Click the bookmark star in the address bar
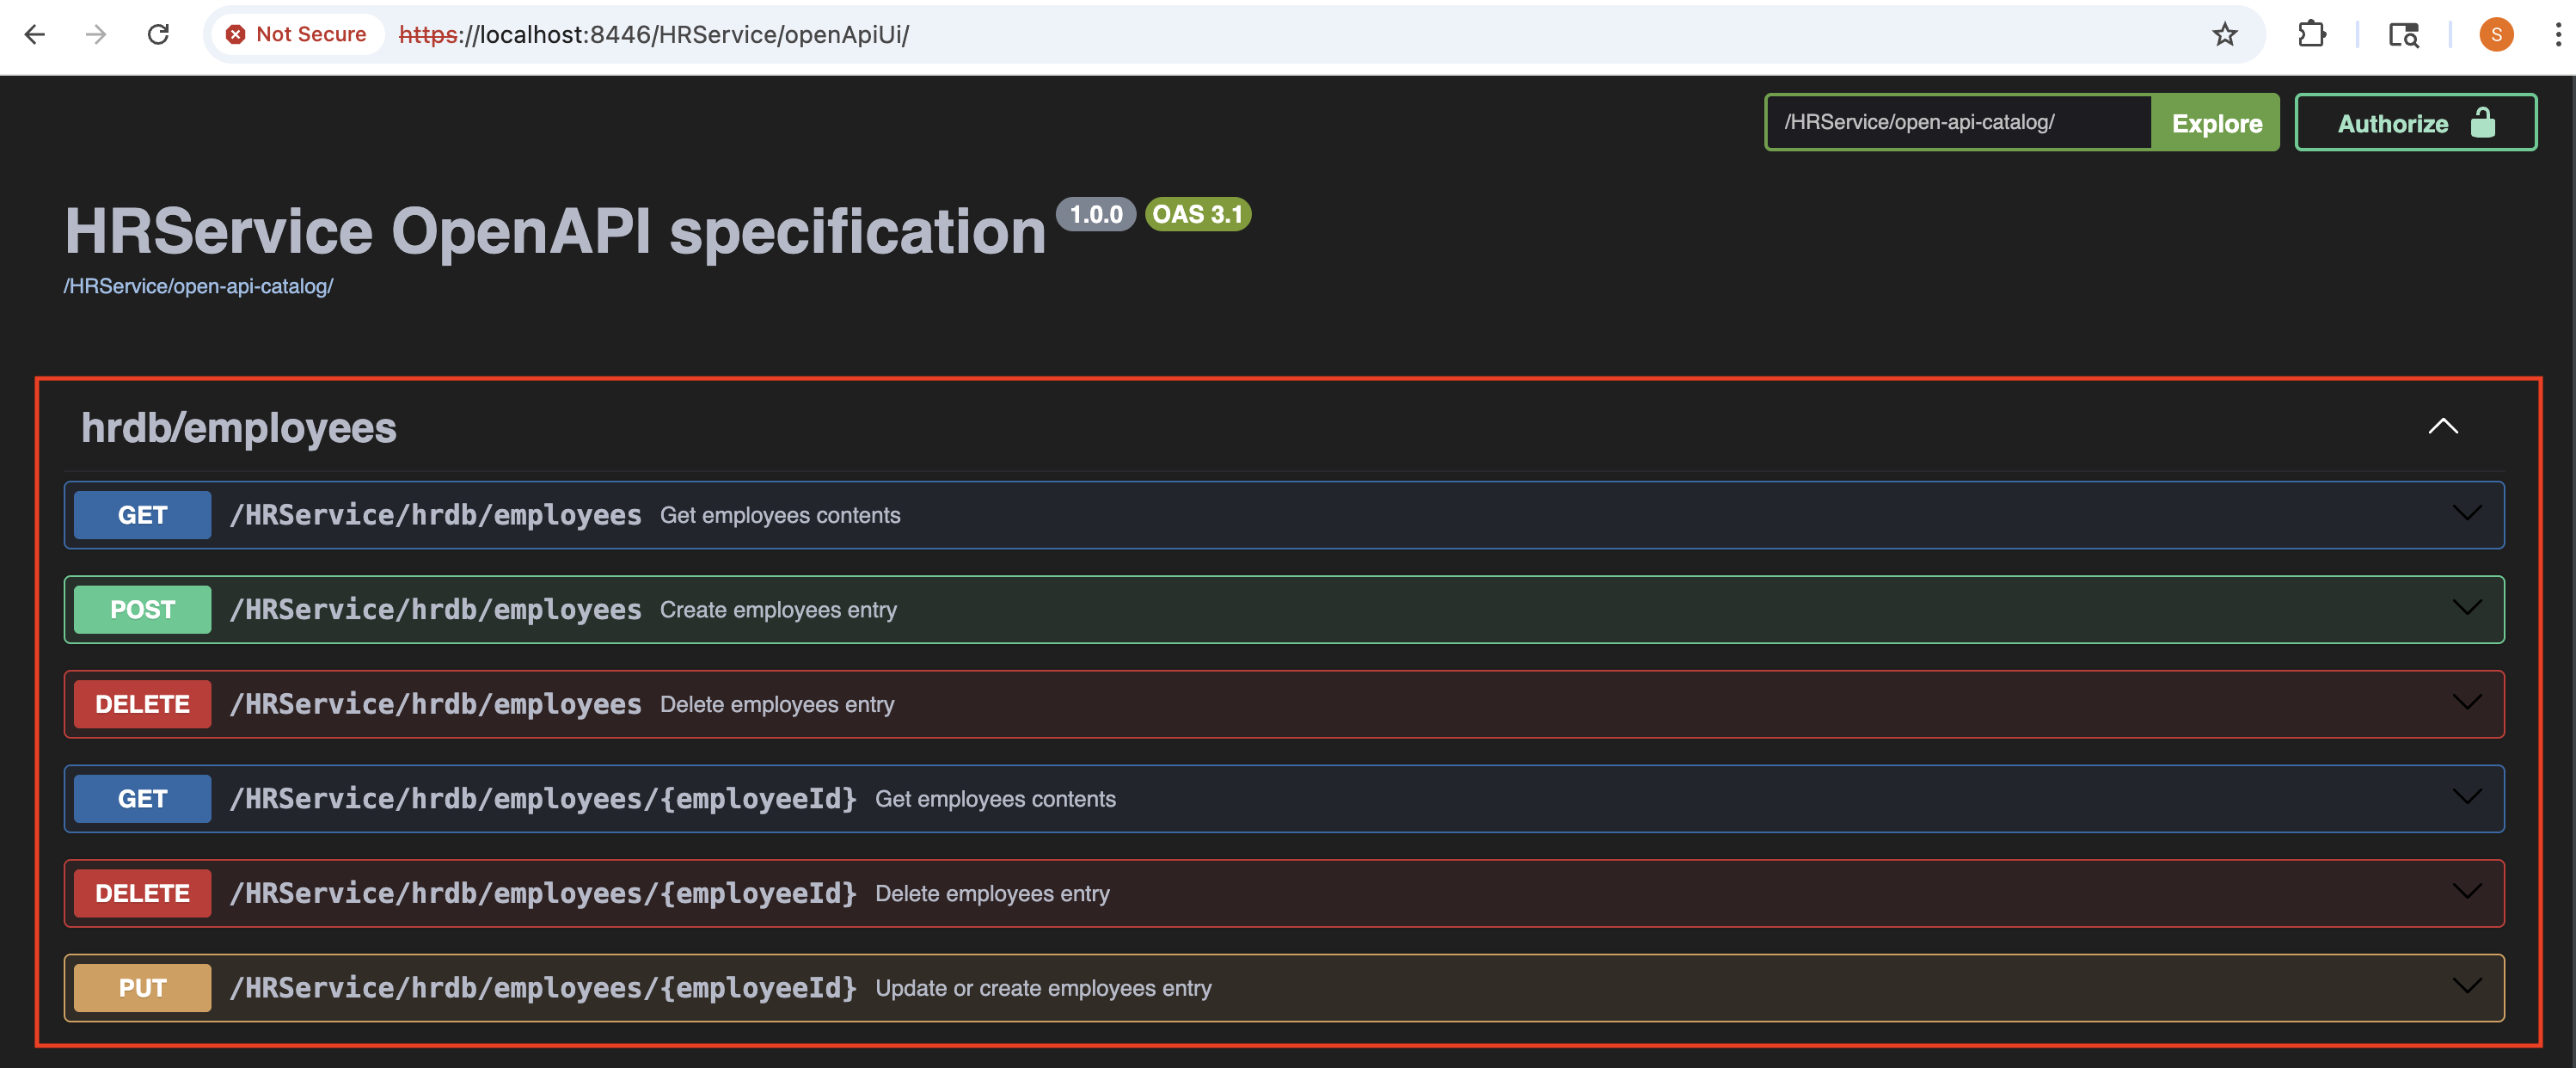The image size is (2576, 1068). 2224,34
